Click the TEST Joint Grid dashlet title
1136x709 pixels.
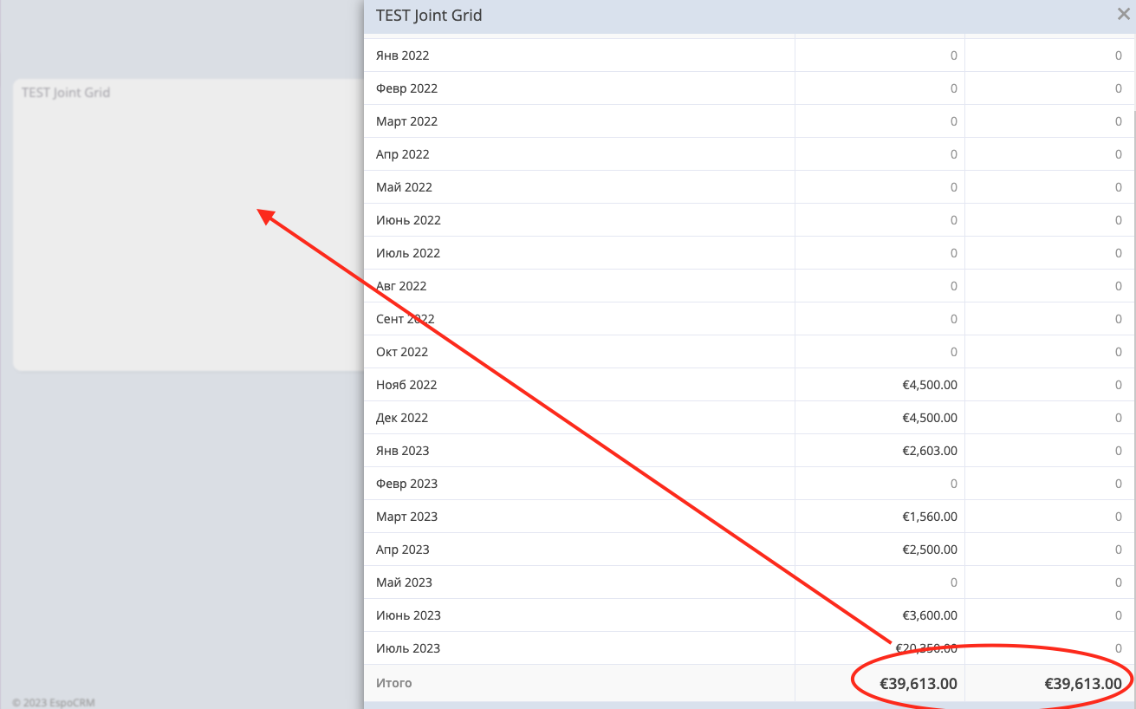66,93
